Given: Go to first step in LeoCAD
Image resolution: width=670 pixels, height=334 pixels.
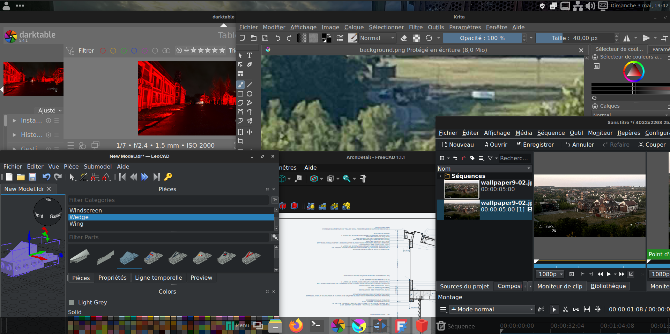Looking at the screenshot, I should (x=122, y=177).
